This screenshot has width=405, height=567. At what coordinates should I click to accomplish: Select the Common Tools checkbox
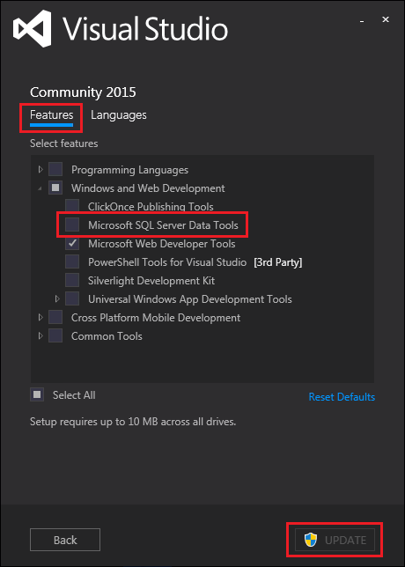(55, 336)
